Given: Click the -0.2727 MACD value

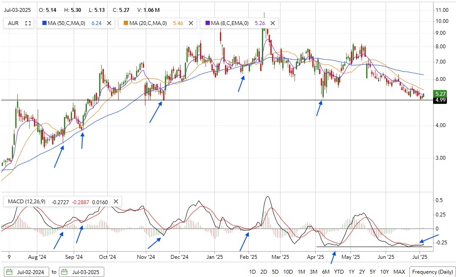Looking at the screenshot, I should click(x=60, y=202).
